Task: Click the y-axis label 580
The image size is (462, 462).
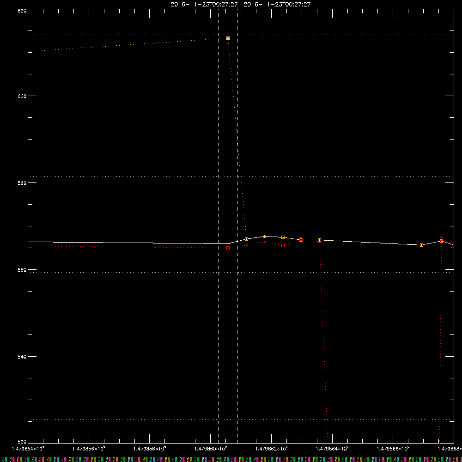Action: 22,183
